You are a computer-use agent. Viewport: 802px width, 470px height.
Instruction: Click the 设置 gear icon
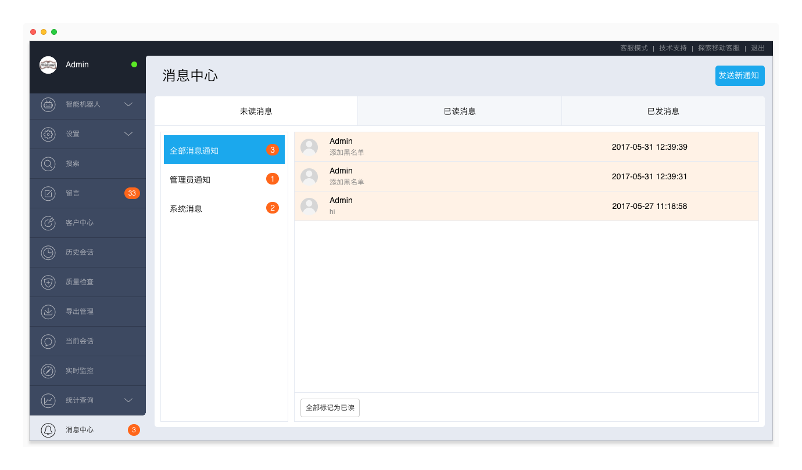click(x=48, y=134)
